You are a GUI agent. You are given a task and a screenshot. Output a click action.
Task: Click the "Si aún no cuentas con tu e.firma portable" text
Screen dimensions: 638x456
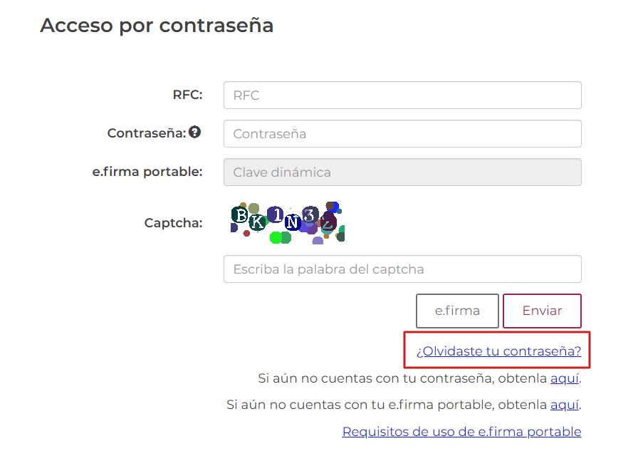click(x=387, y=405)
